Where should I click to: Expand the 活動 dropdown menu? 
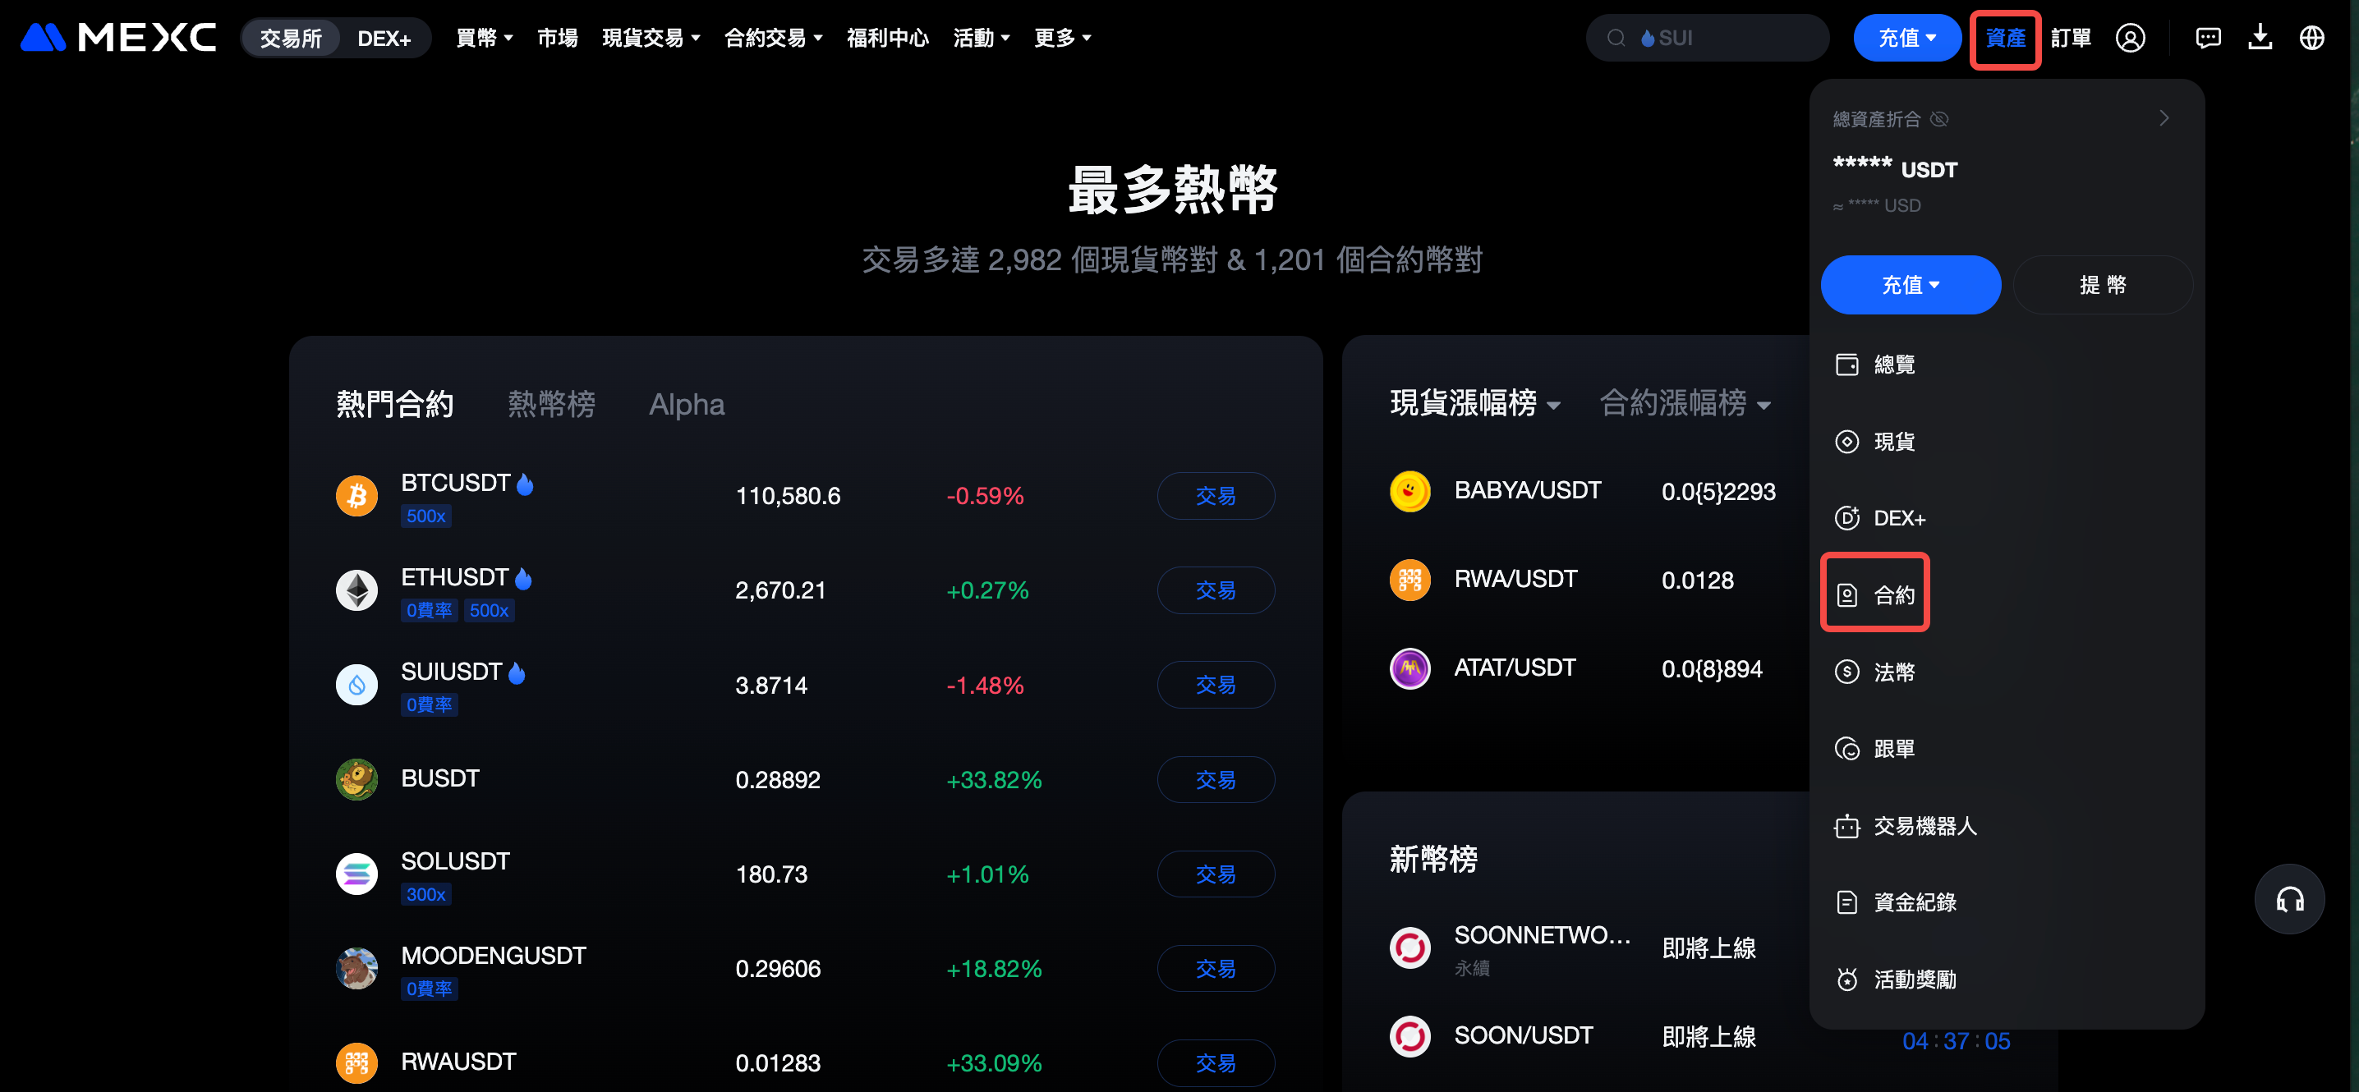click(x=982, y=38)
